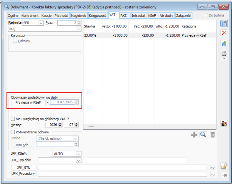
Task: Click the JPK_GTU button
Action: pyautogui.click(x=24, y=167)
